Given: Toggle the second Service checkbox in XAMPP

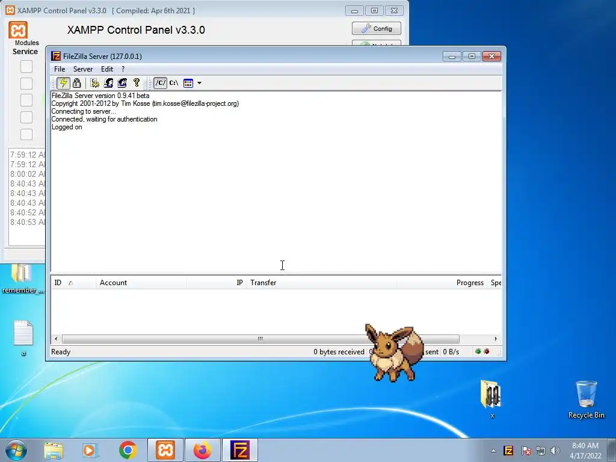Looking at the screenshot, I should click(26, 83).
